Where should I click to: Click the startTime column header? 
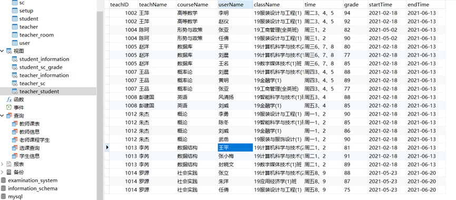point(387,5)
